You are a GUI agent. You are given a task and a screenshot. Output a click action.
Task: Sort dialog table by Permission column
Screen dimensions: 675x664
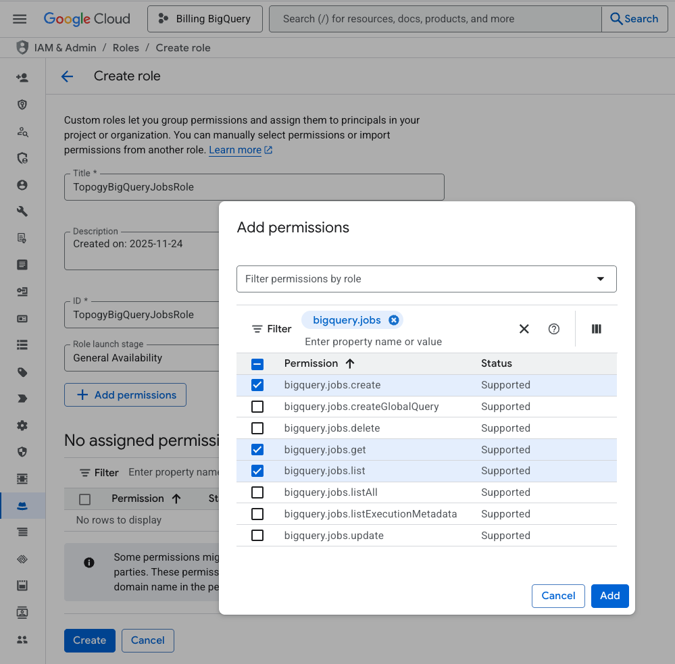(x=319, y=363)
